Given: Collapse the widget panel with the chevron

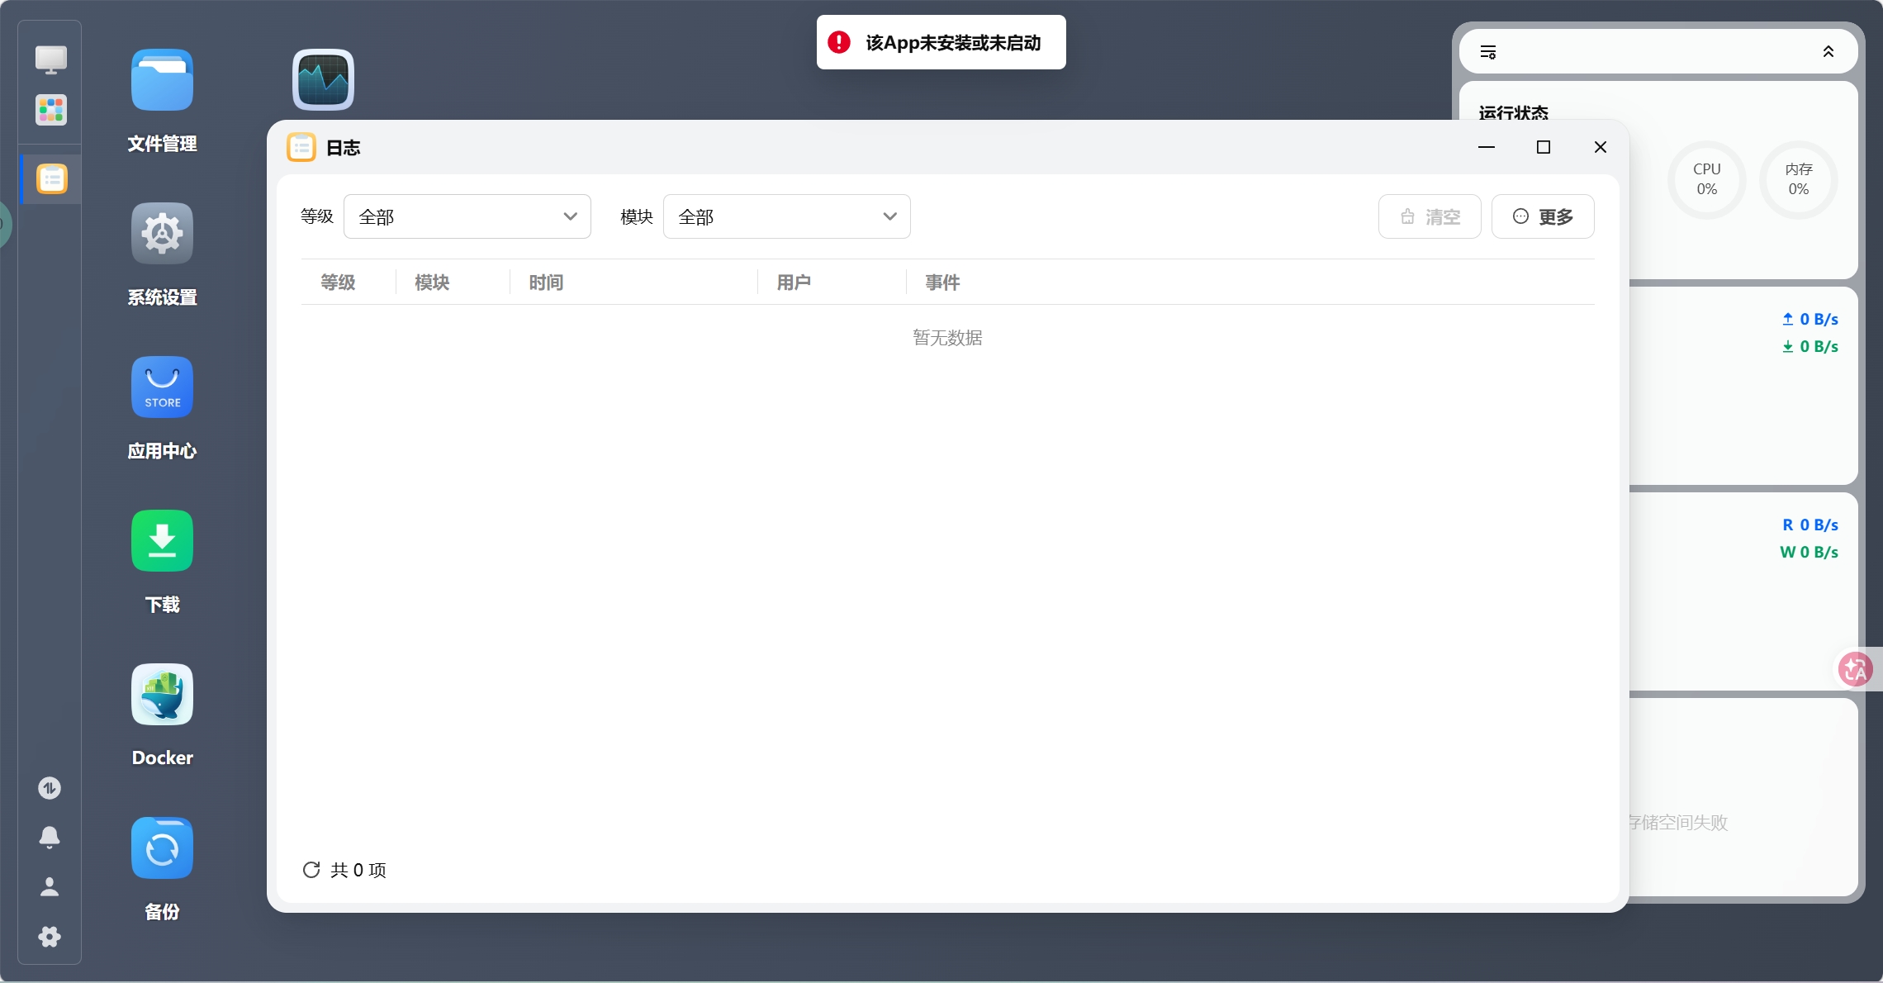Looking at the screenshot, I should (1828, 52).
